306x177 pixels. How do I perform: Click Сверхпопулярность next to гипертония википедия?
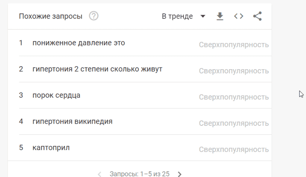pos(234,123)
